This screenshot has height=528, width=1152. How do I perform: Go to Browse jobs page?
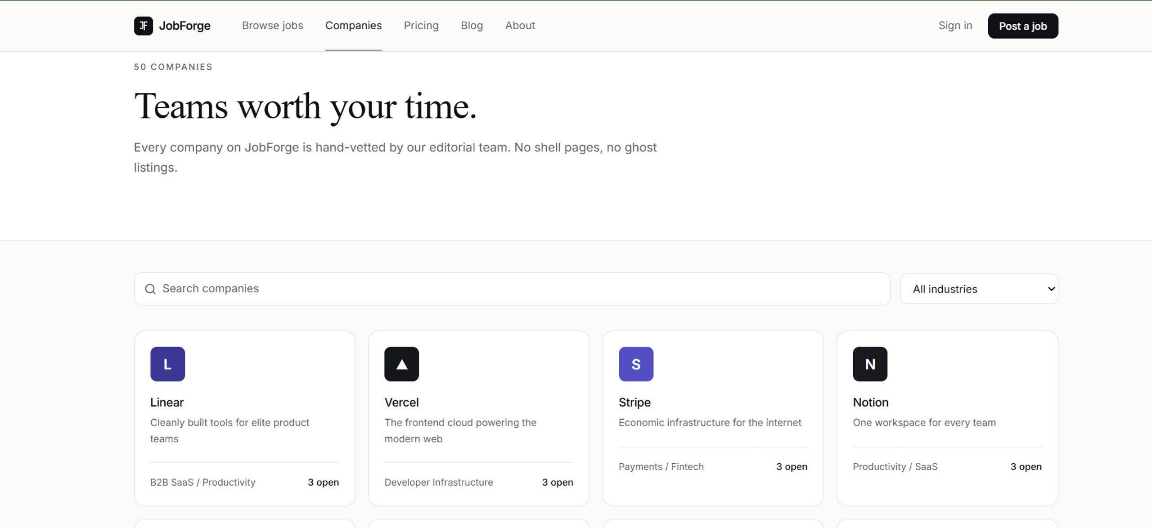click(x=272, y=26)
